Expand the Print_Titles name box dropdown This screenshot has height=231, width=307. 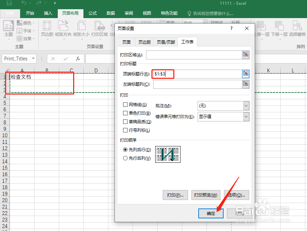tap(32, 59)
